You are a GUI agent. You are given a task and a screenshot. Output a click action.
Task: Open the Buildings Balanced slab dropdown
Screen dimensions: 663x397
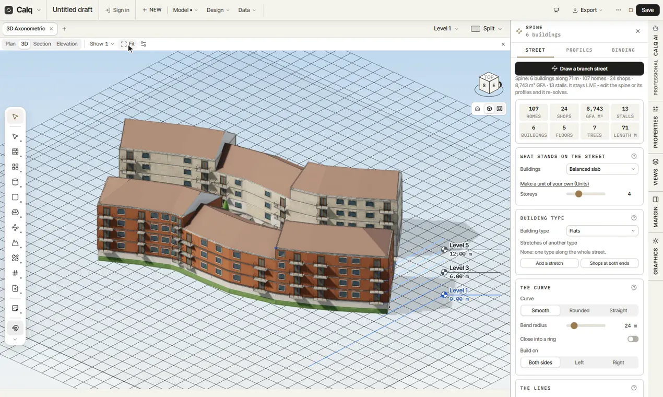click(602, 169)
